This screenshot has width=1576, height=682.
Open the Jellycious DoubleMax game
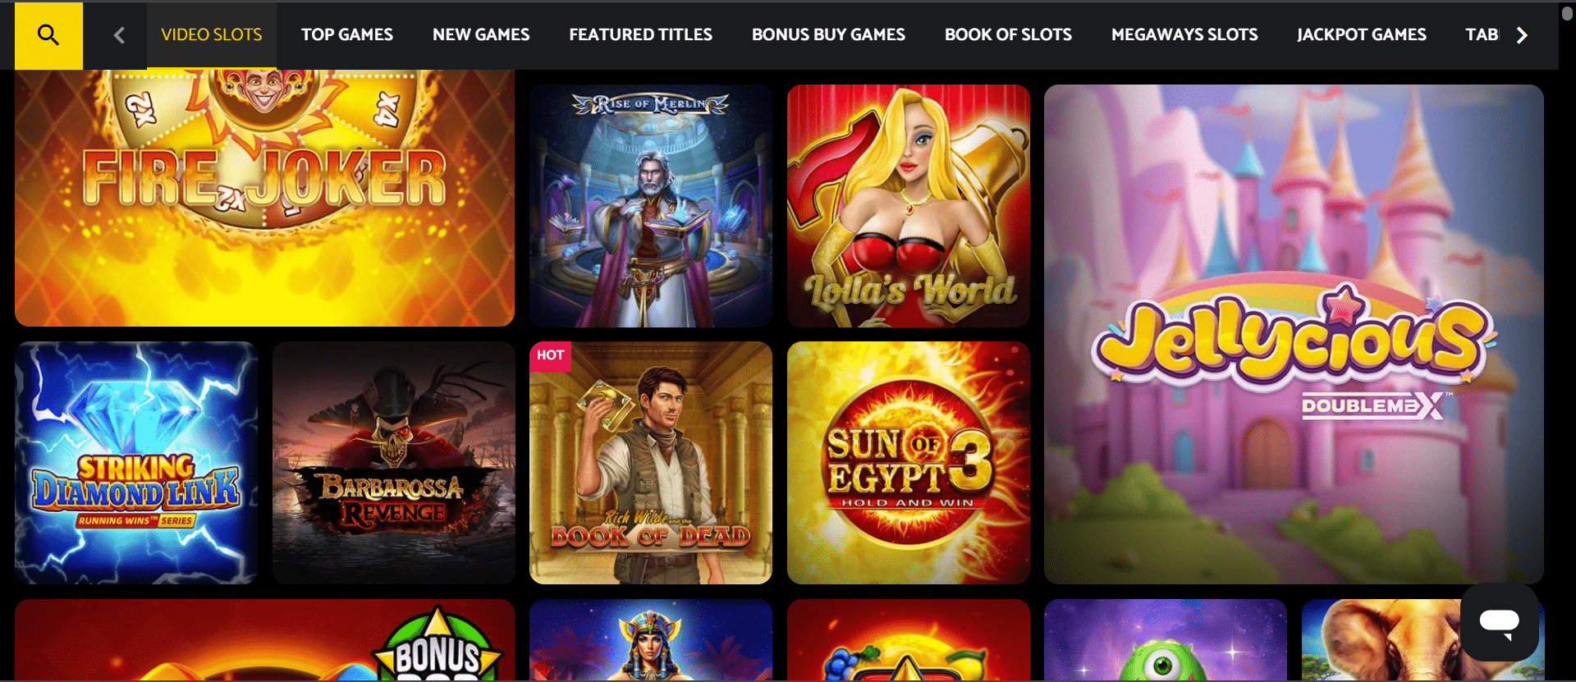(x=1294, y=334)
